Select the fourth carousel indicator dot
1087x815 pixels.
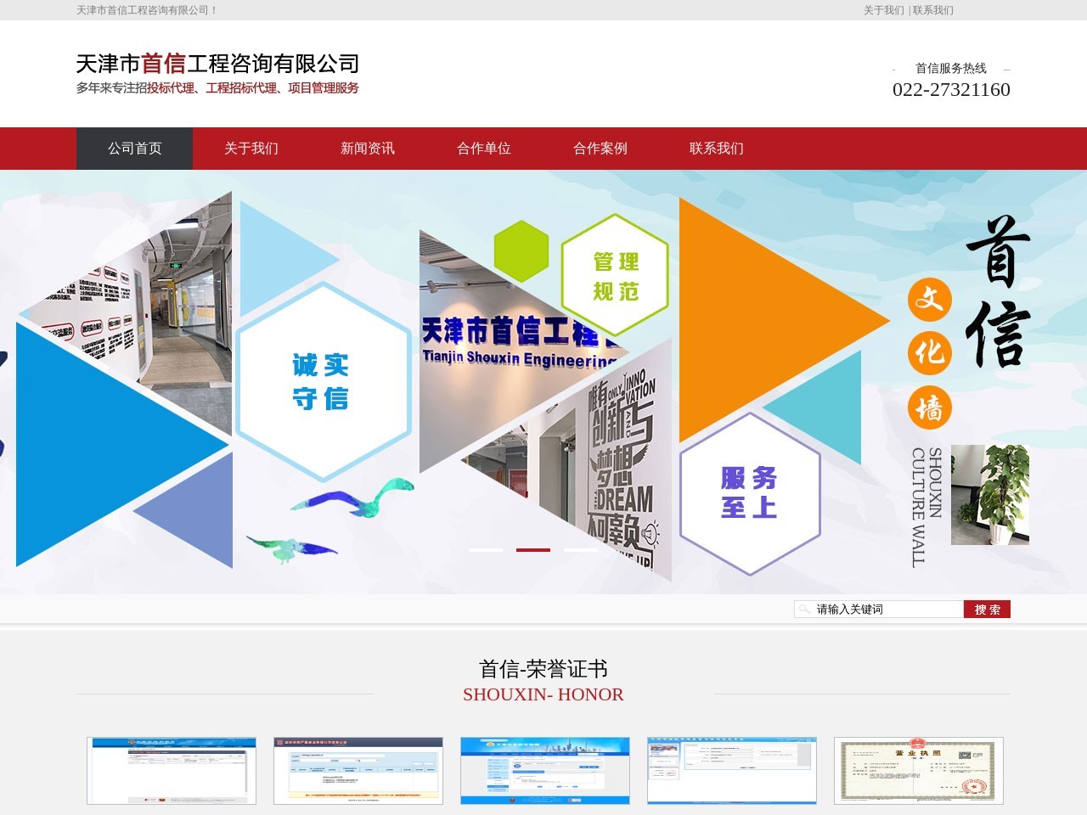(x=628, y=549)
